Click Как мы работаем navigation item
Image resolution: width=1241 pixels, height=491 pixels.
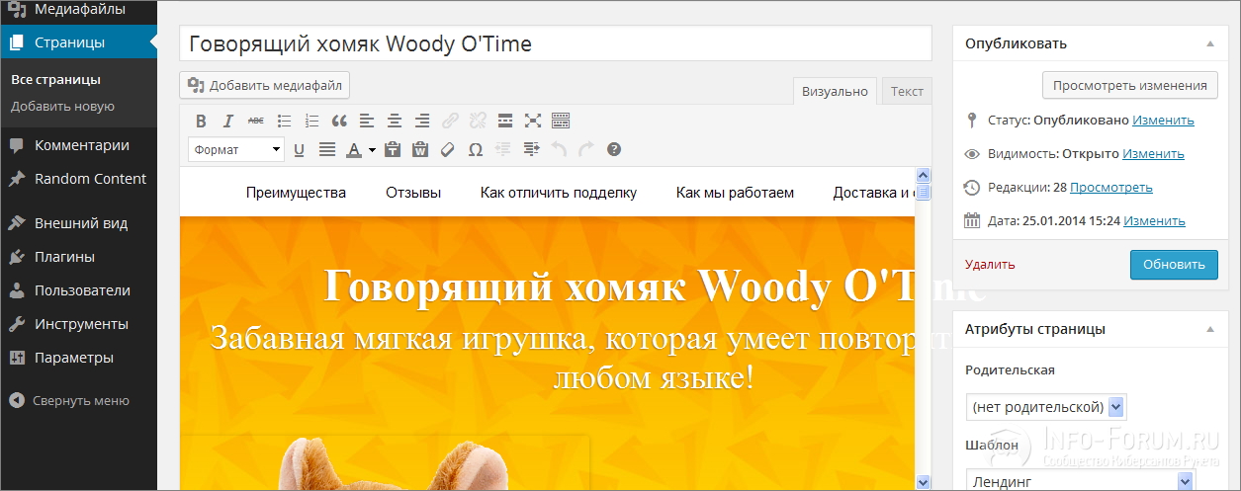coord(735,193)
